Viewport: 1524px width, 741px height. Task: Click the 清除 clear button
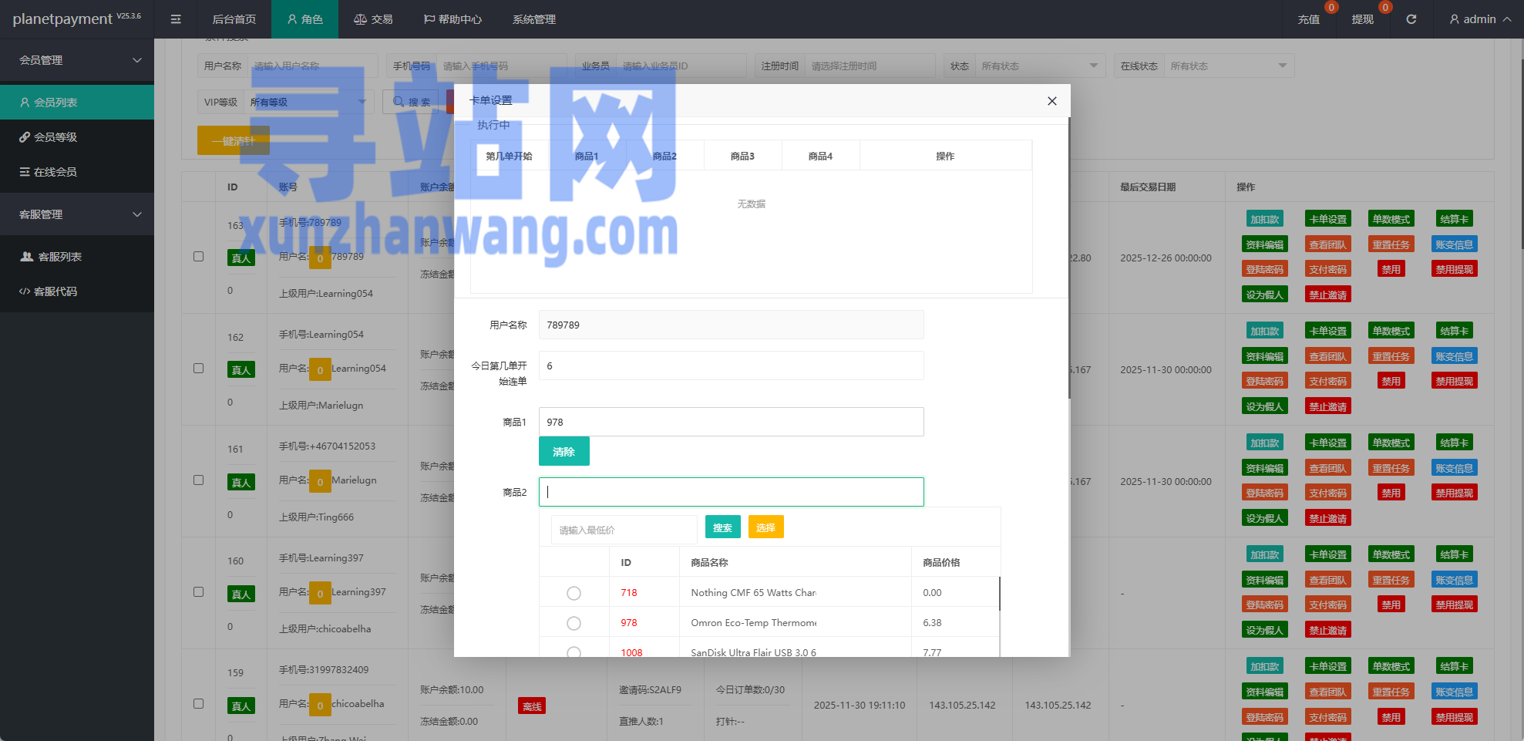[564, 451]
